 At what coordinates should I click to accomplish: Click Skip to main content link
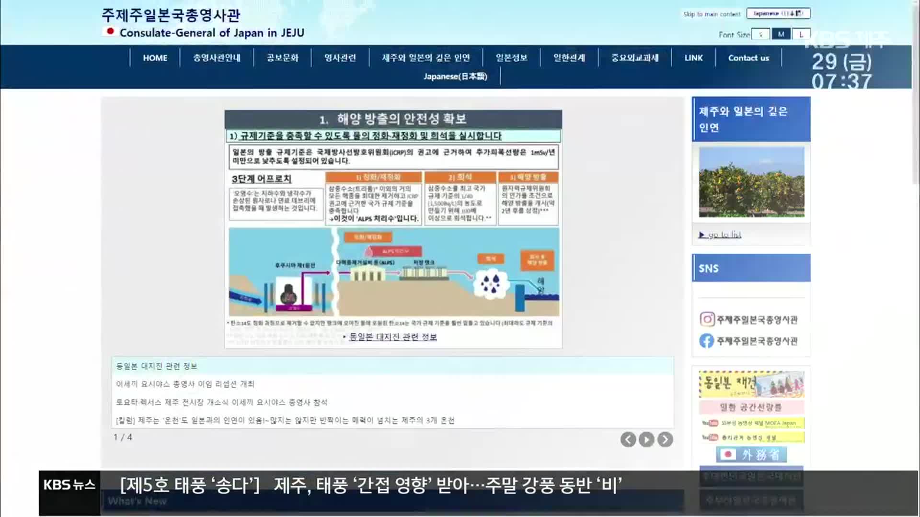pos(712,14)
